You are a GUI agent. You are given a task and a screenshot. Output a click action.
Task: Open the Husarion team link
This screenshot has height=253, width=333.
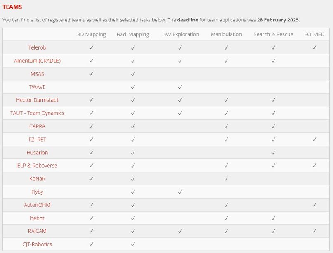click(x=37, y=153)
